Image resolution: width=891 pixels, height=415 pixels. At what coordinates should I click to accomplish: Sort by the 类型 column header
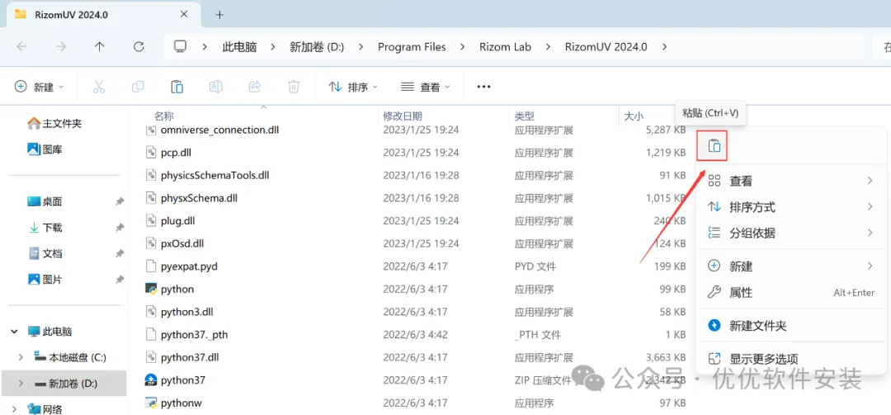click(524, 116)
